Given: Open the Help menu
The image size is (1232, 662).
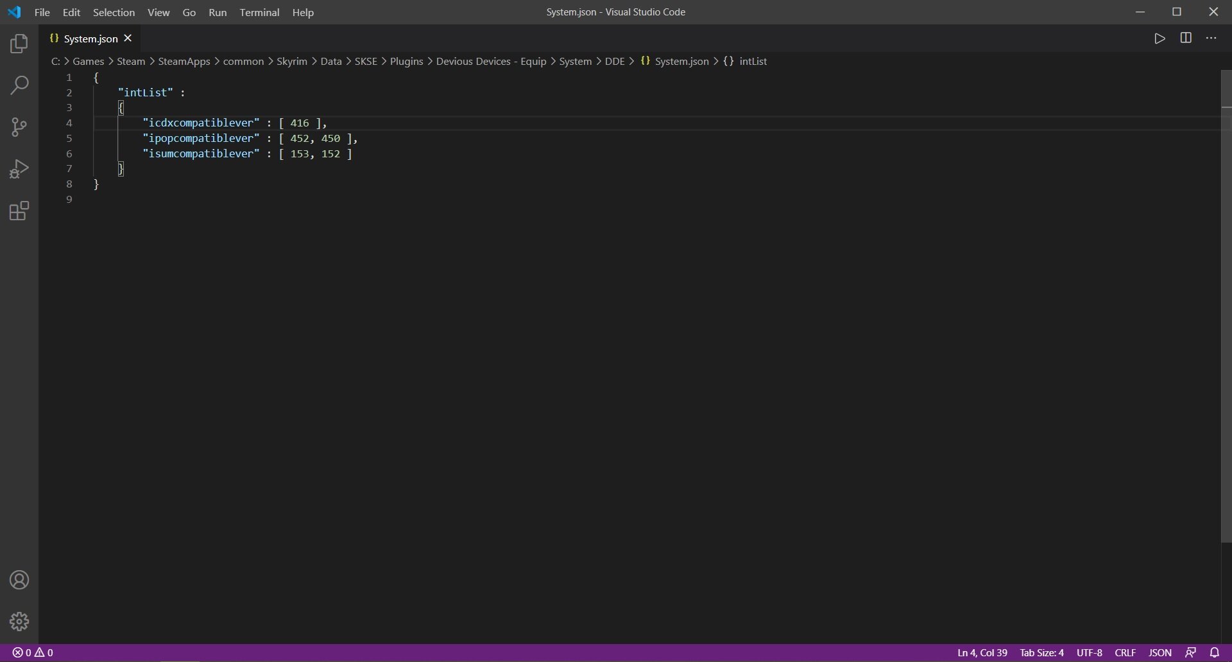Looking at the screenshot, I should click(303, 12).
